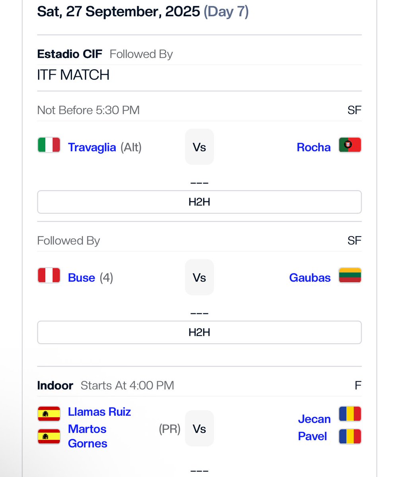
Task: Open Llamas Ruiz player link
Action: click(99, 411)
